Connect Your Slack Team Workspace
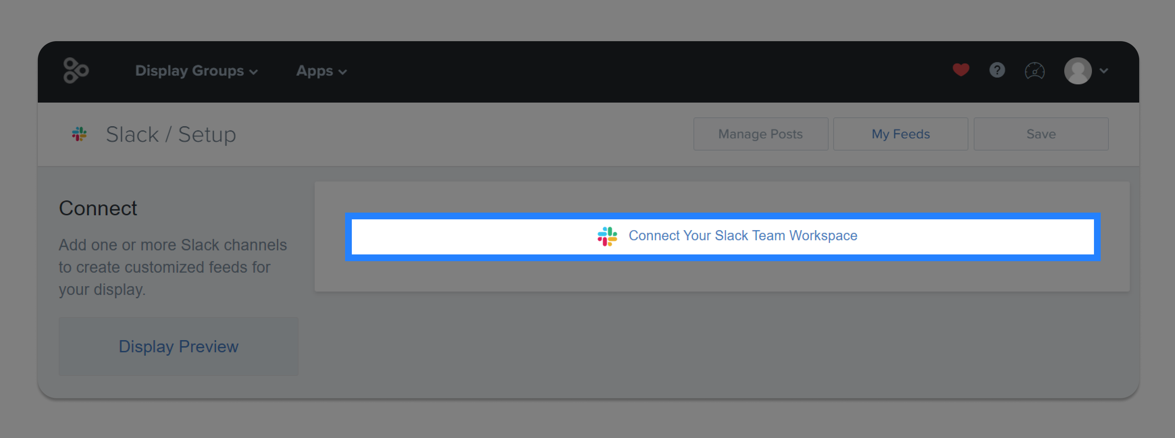This screenshot has height=438, width=1175. point(723,237)
